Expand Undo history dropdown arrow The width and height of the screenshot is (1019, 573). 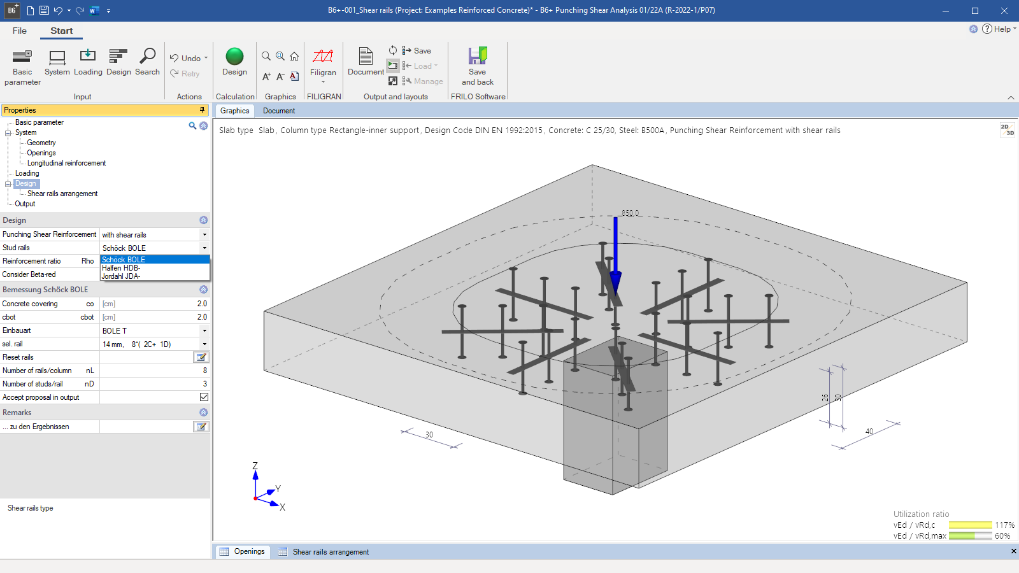coord(206,58)
